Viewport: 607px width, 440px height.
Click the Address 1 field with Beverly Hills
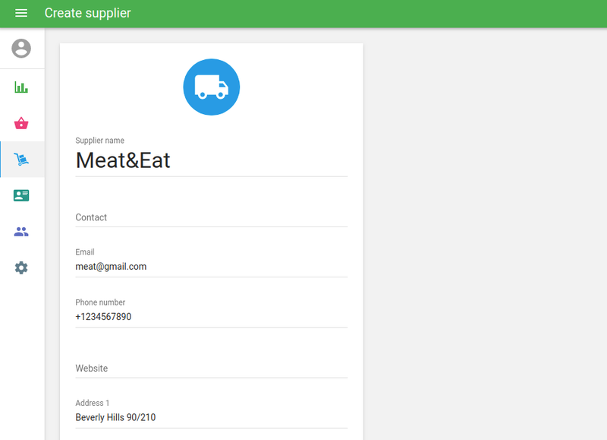(211, 417)
